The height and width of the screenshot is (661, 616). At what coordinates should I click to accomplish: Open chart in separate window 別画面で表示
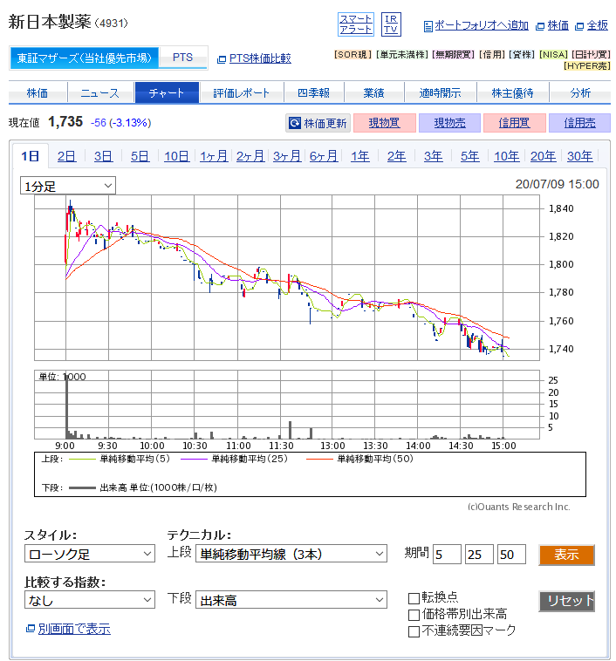click(73, 629)
